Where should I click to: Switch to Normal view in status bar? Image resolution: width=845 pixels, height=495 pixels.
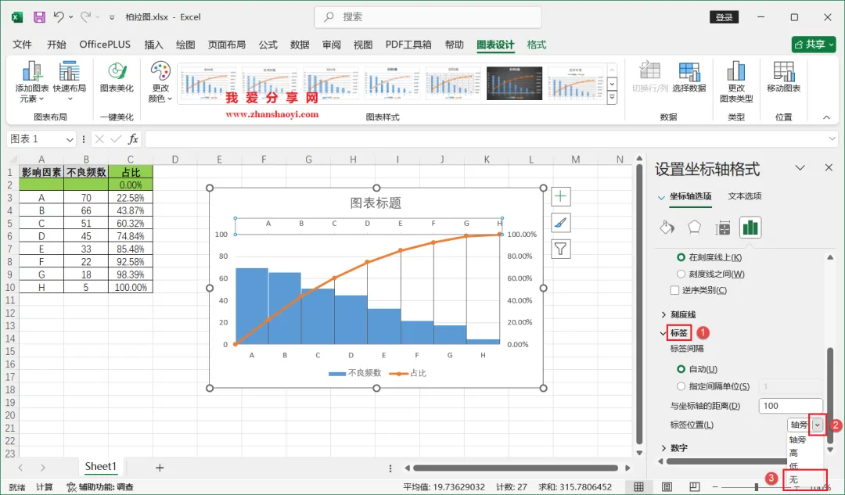(638, 487)
